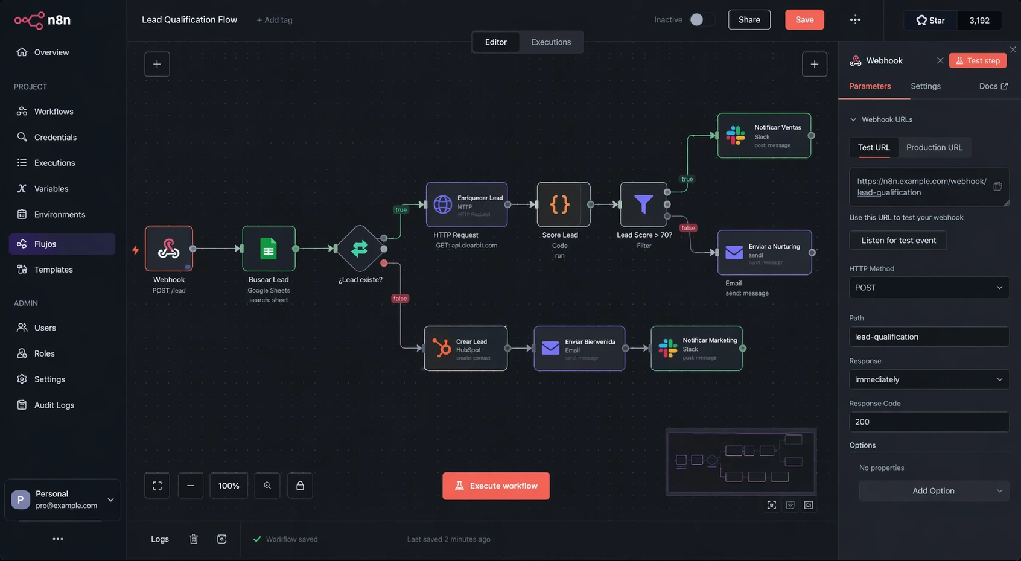1021x561 pixels.
Task: Expand the Add Option dropdown
Action: point(934,491)
